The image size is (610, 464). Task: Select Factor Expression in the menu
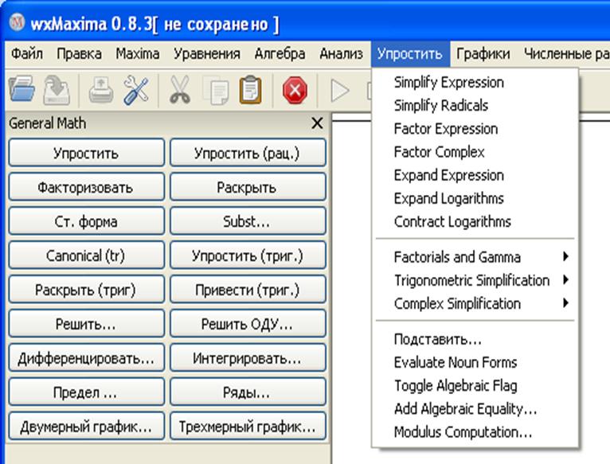pos(475,129)
